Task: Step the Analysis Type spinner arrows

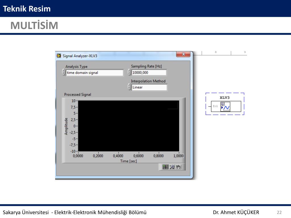Action: (64, 72)
